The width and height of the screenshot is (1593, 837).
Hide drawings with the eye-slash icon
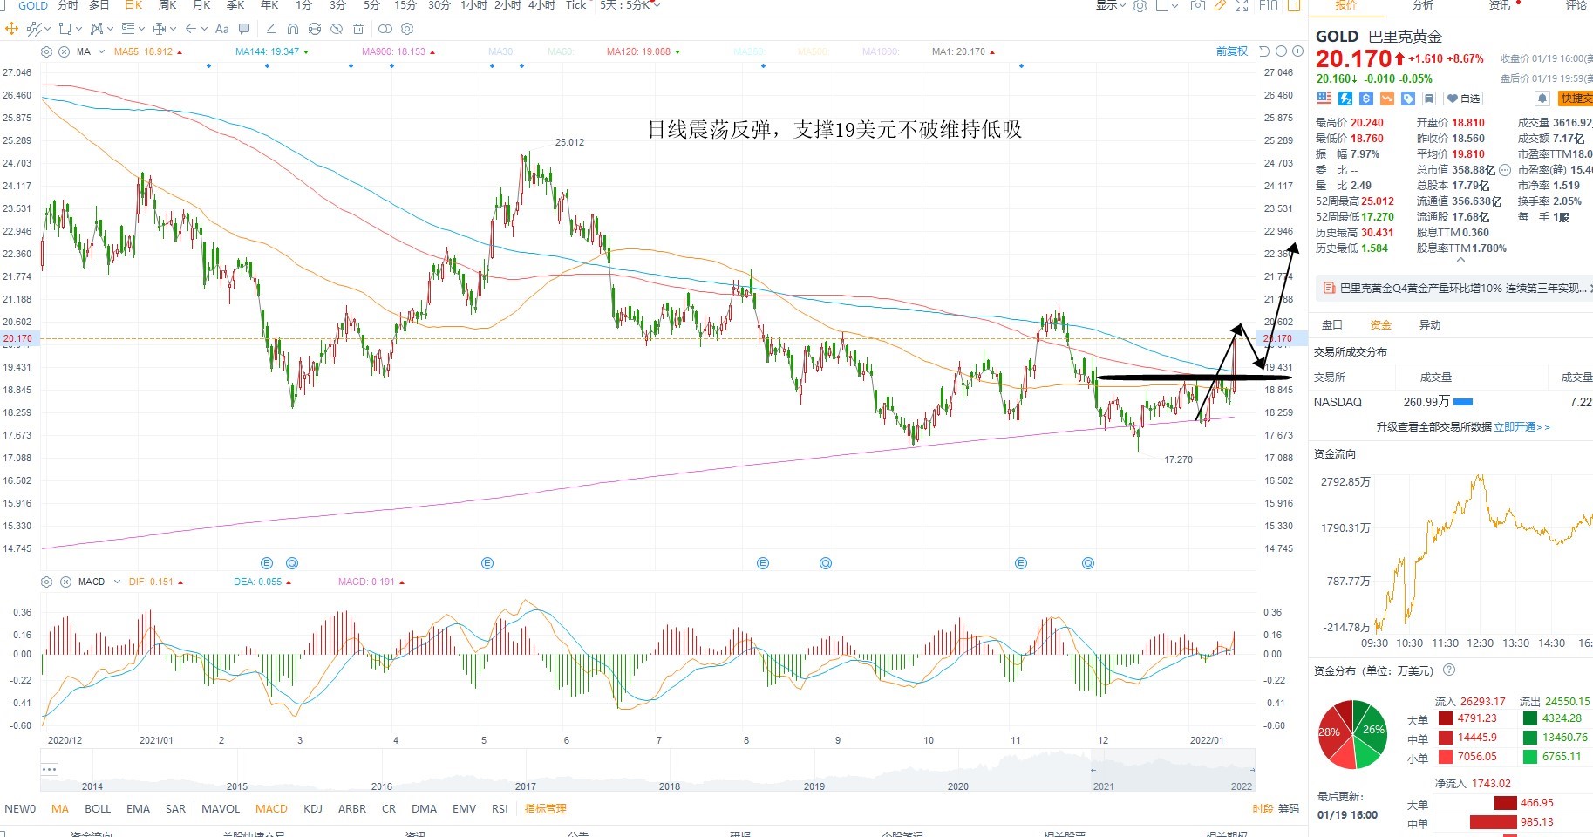[x=336, y=29]
